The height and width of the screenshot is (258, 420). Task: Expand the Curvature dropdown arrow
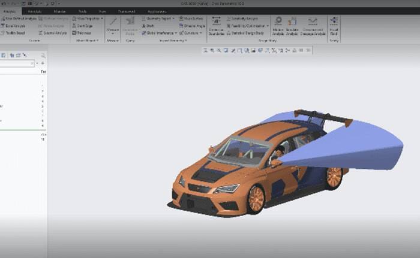pyautogui.click(x=200, y=33)
